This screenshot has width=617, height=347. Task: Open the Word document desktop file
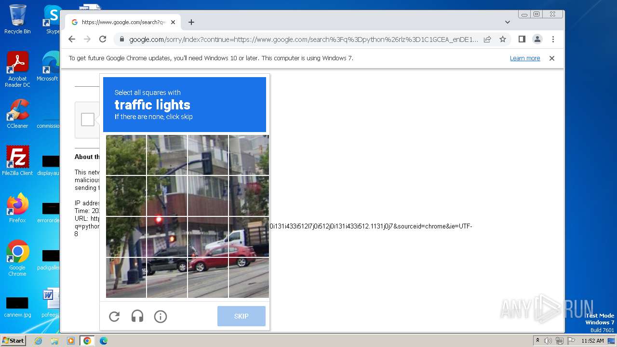pos(50,303)
